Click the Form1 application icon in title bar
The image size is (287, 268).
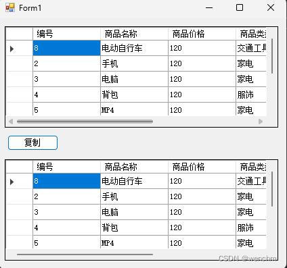[x=10, y=7]
